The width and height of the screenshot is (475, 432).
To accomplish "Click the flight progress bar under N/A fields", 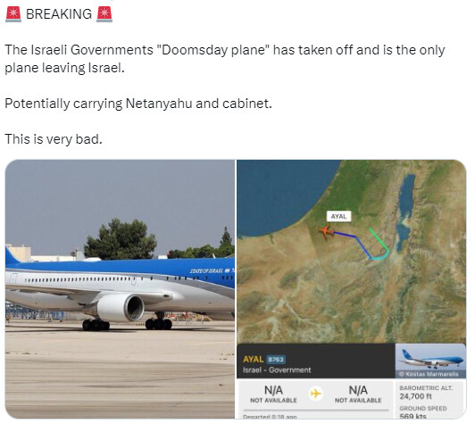I will tap(316, 411).
